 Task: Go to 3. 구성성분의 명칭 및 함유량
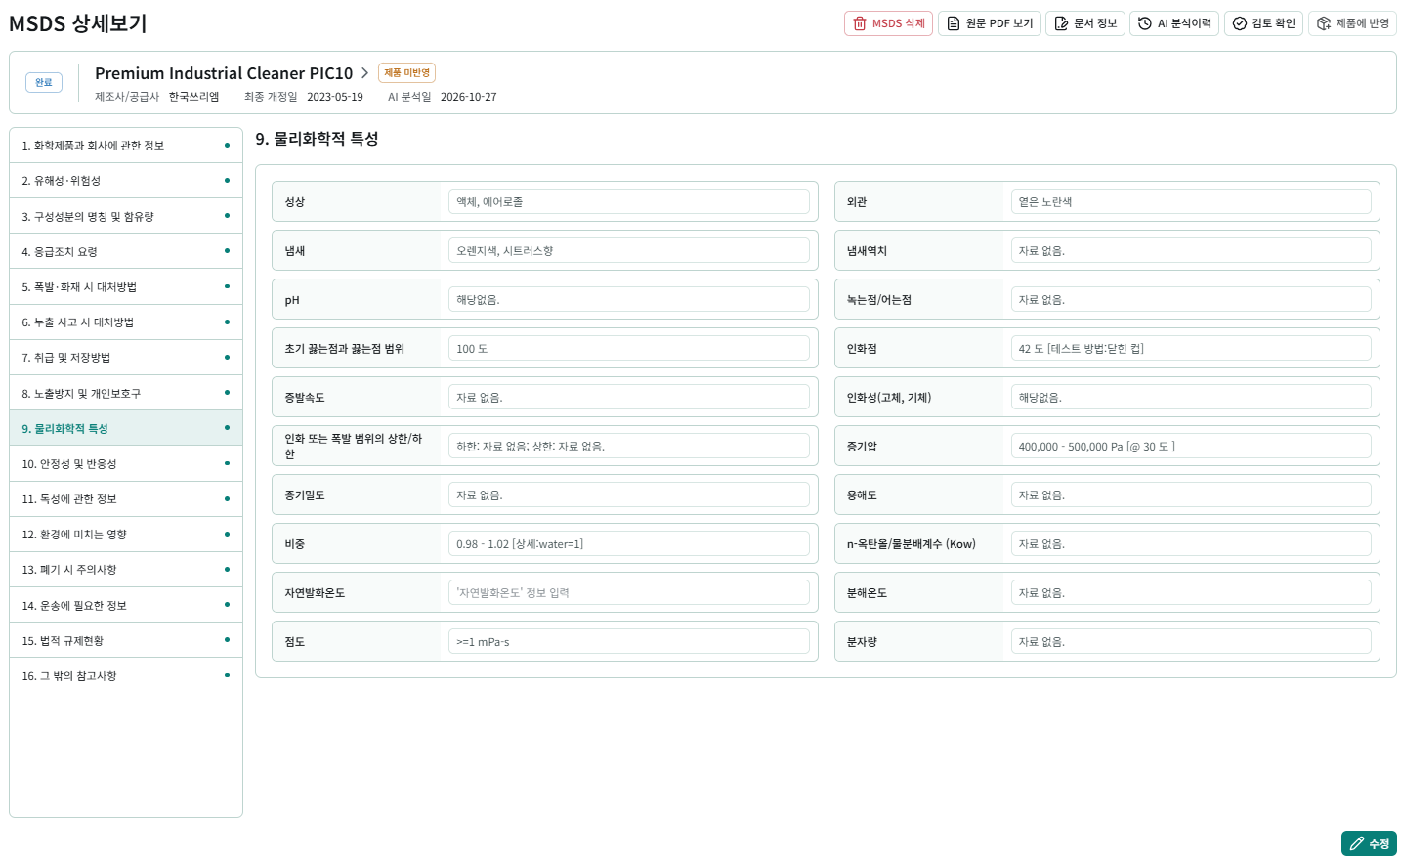click(x=126, y=216)
